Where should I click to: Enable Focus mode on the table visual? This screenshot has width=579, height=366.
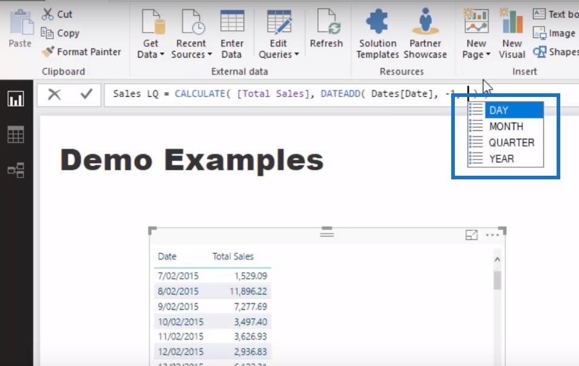[472, 235]
